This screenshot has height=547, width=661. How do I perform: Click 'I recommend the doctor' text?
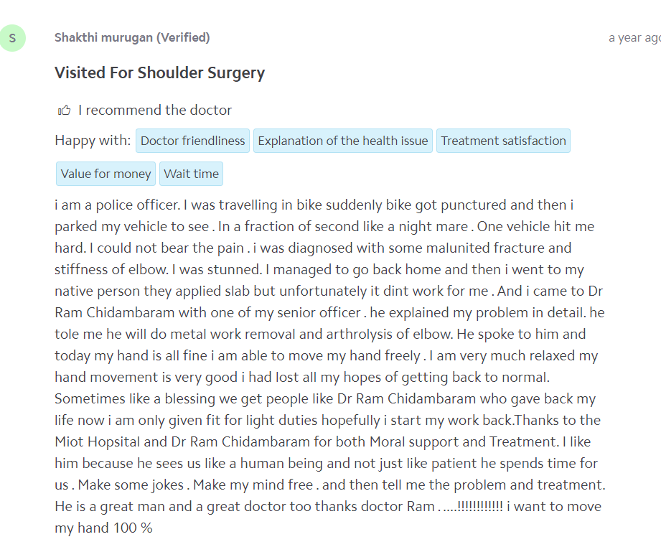155,111
